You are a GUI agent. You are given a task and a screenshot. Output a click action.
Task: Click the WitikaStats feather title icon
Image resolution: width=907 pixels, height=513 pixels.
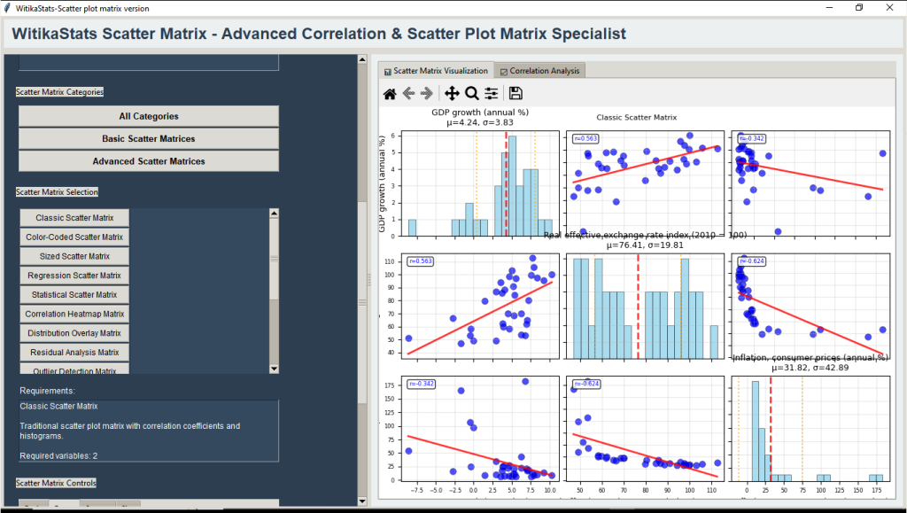[7, 8]
